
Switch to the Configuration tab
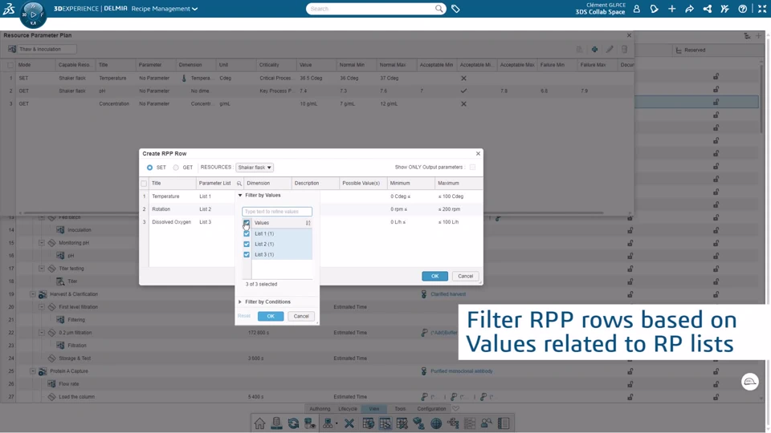click(x=431, y=408)
